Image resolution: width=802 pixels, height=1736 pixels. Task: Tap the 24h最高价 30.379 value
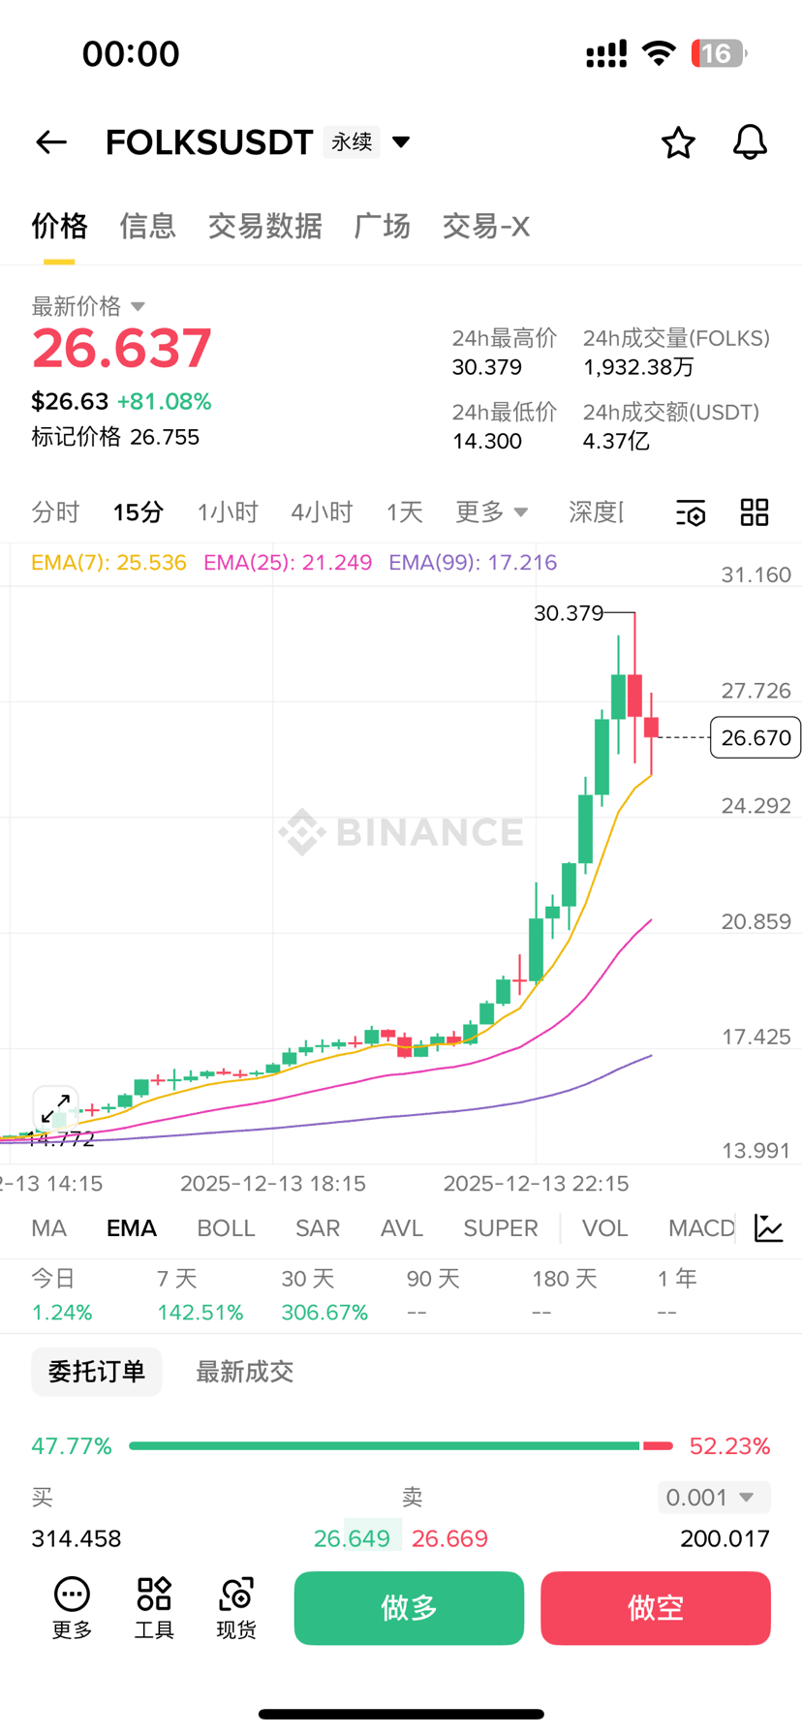[x=487, y=367]
